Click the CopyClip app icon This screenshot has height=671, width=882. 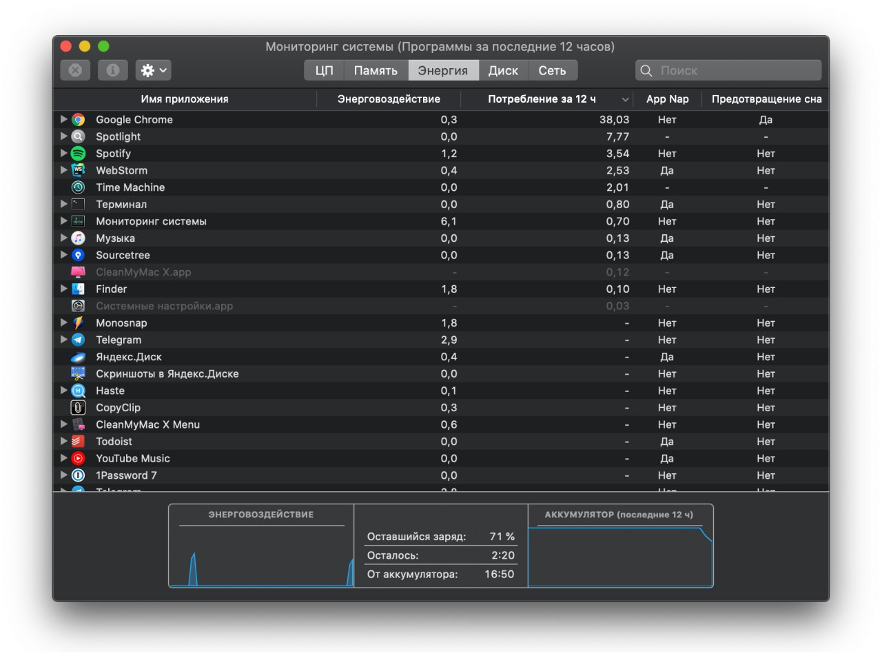point(79,407)
